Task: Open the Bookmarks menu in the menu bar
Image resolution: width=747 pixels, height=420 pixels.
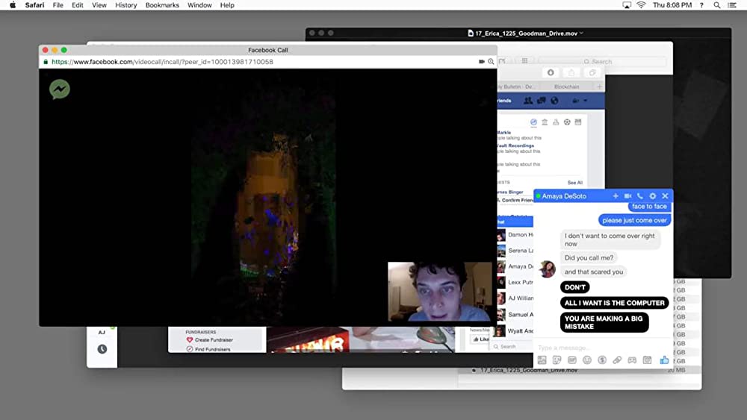Action: coord(162,5)
